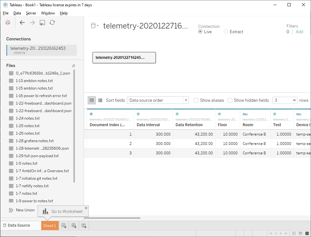Show filmstrip view in status bar
This screenshot has height=237, width=311.
[x=300, y=233]
